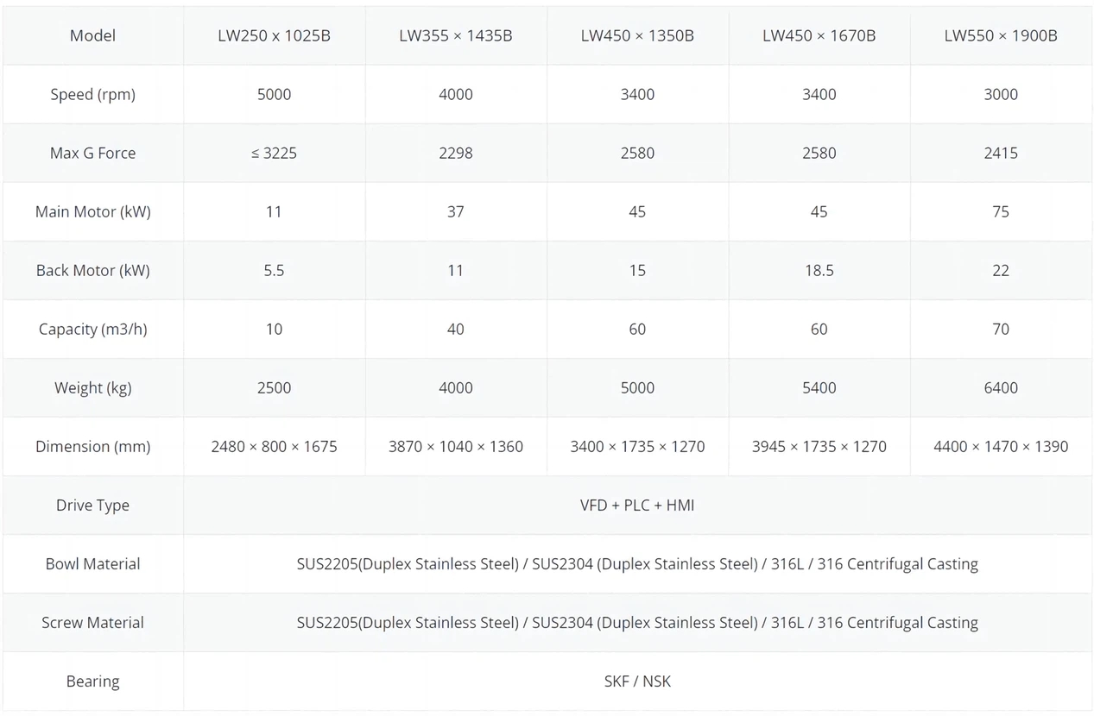Image resolution: width=1094 pixels, height=716 pixels.
Task: Click the Speed (rpm) row label
Action: click(92, 94)
